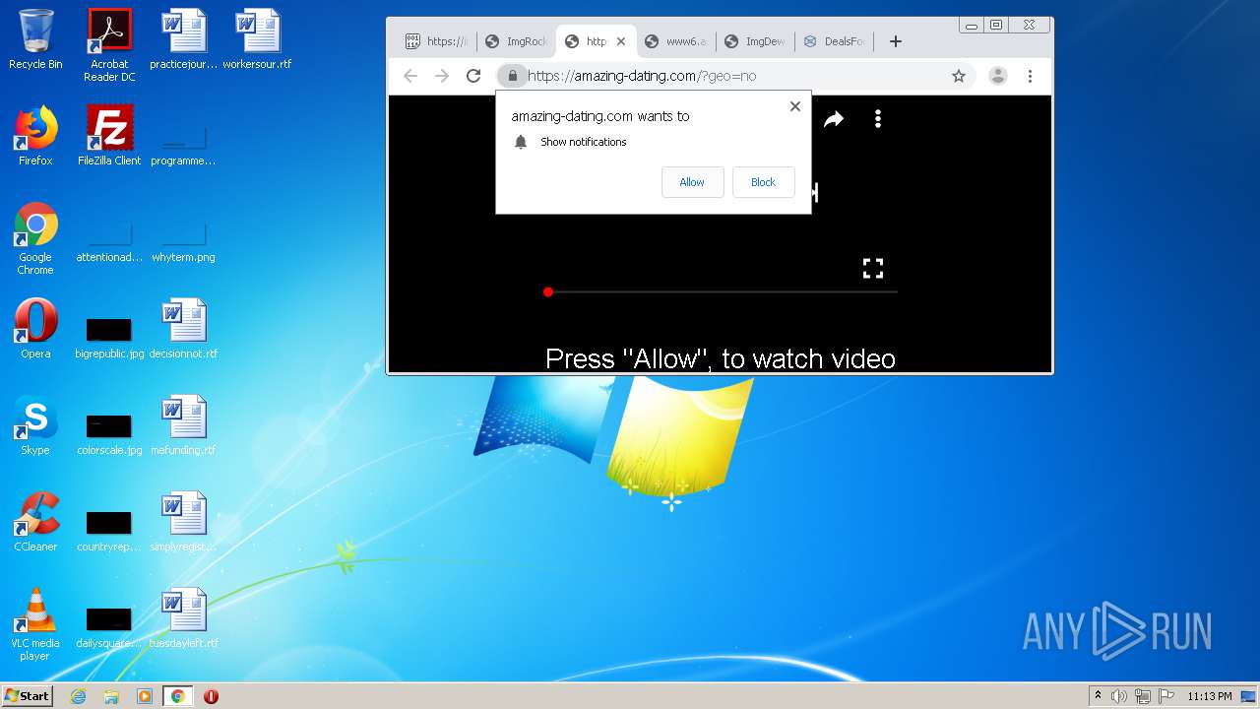This screenshot has height=709, width=1260.
Task: Click the red video progress marker
Action: point(548,291)
